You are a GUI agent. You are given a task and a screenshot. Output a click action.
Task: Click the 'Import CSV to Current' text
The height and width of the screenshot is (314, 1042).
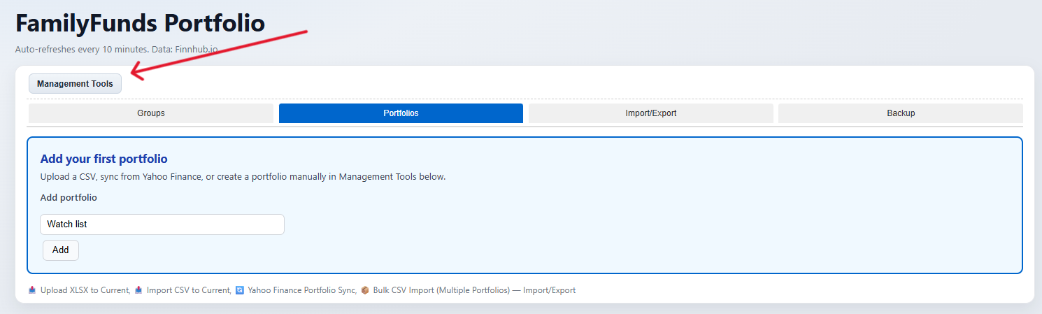tap(188, 290)
